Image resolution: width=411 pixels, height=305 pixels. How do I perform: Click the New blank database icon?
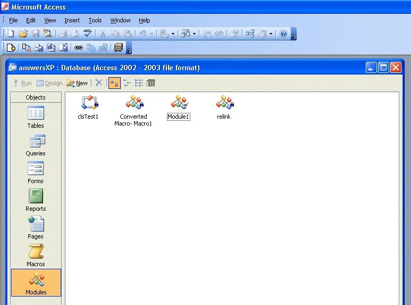click(x=11, y=34)
